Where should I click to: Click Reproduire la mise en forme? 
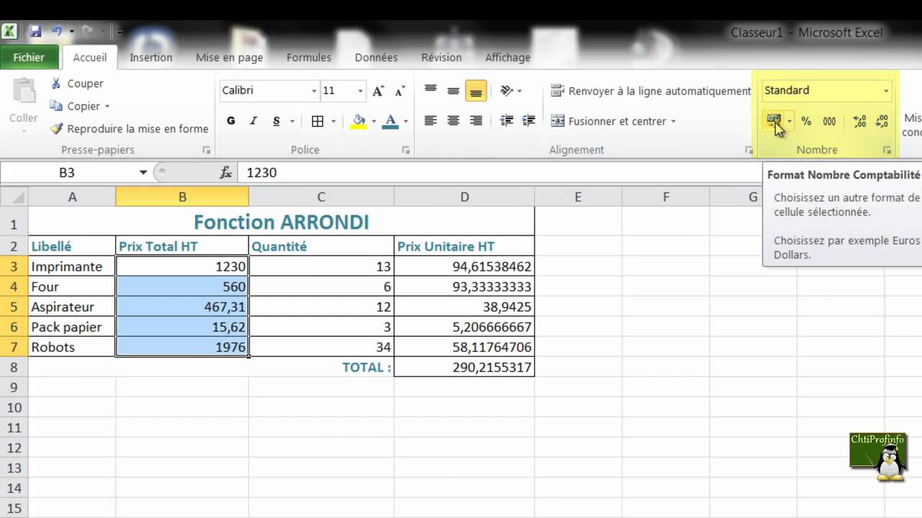click(129, 129)
